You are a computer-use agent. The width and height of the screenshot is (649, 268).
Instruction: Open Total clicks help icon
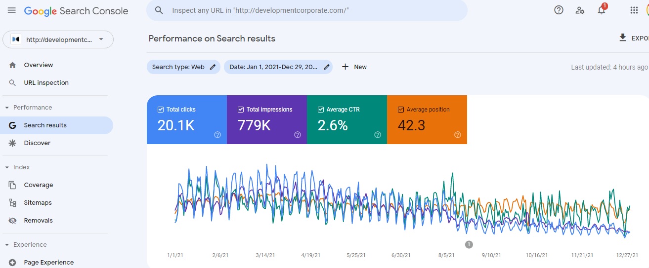coord(217,135)
